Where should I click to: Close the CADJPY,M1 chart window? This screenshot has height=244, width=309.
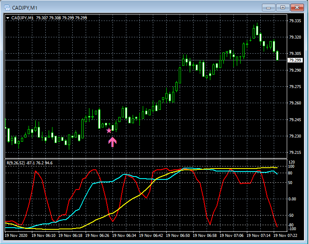297,8
